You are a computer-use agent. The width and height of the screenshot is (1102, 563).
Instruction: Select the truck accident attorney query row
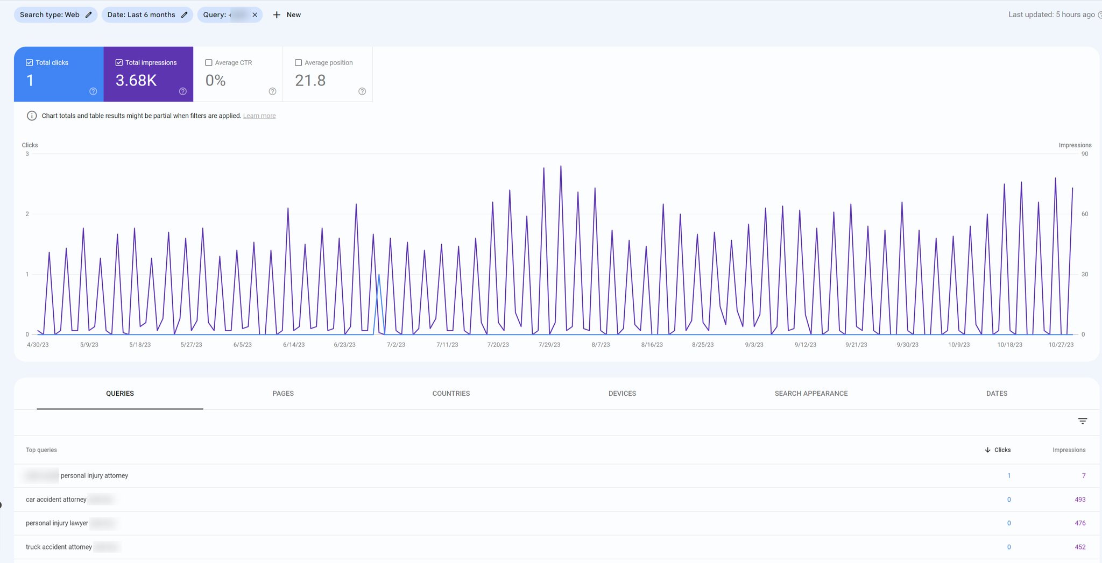click(557, 547)
